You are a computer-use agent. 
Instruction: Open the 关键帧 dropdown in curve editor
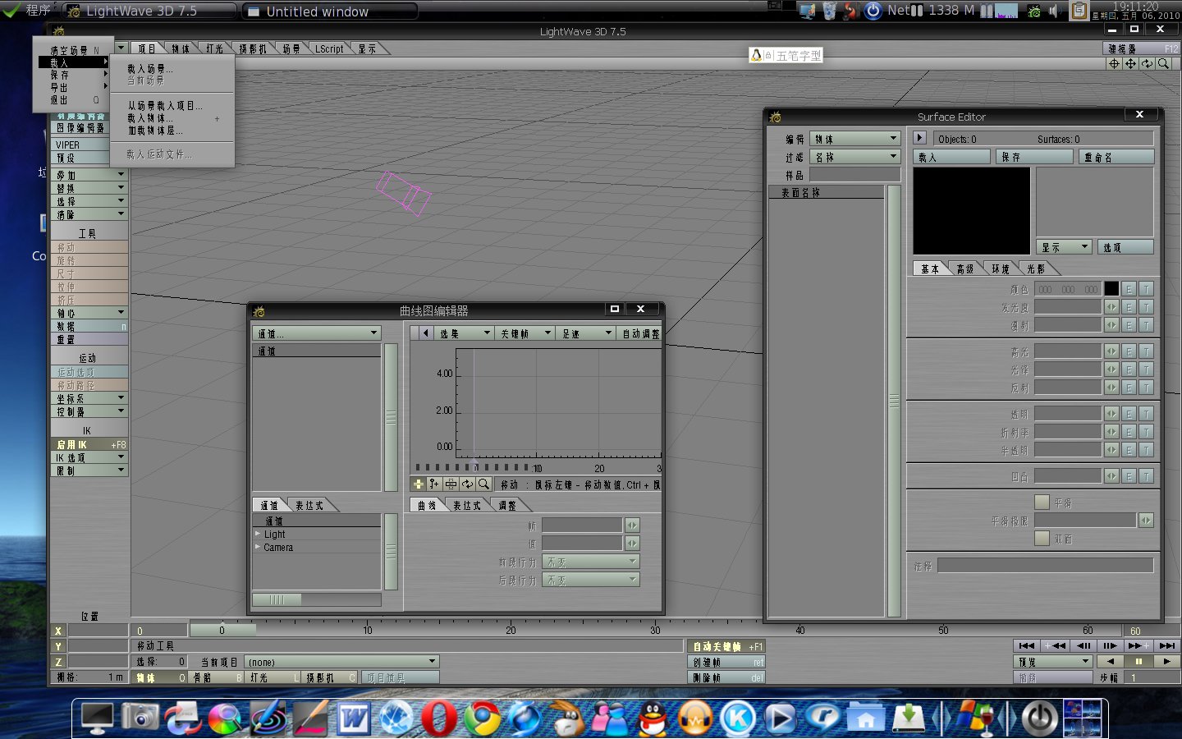click(x=525, y=333)
